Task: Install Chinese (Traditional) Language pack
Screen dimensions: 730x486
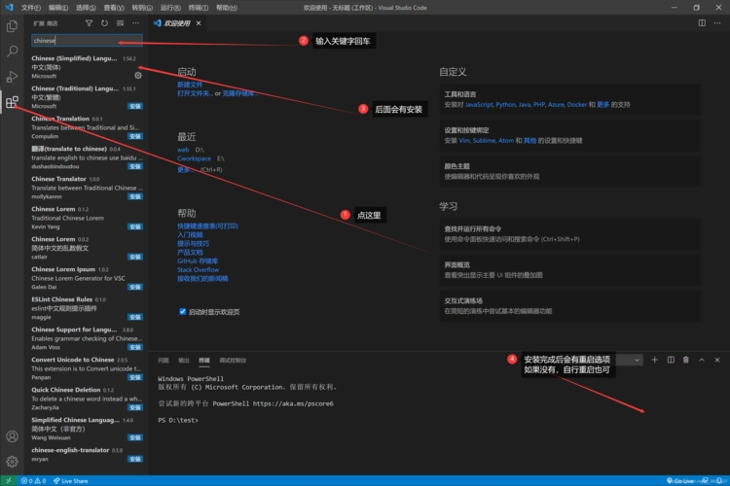Action: tap(135, 107)
